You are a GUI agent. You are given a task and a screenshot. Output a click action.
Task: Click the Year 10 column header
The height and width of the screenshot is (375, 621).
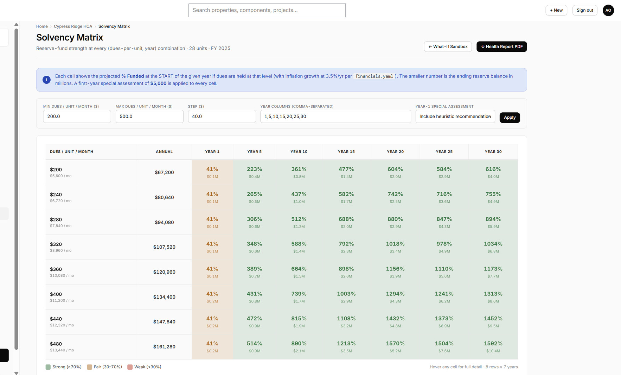click(x=299, y=152)
